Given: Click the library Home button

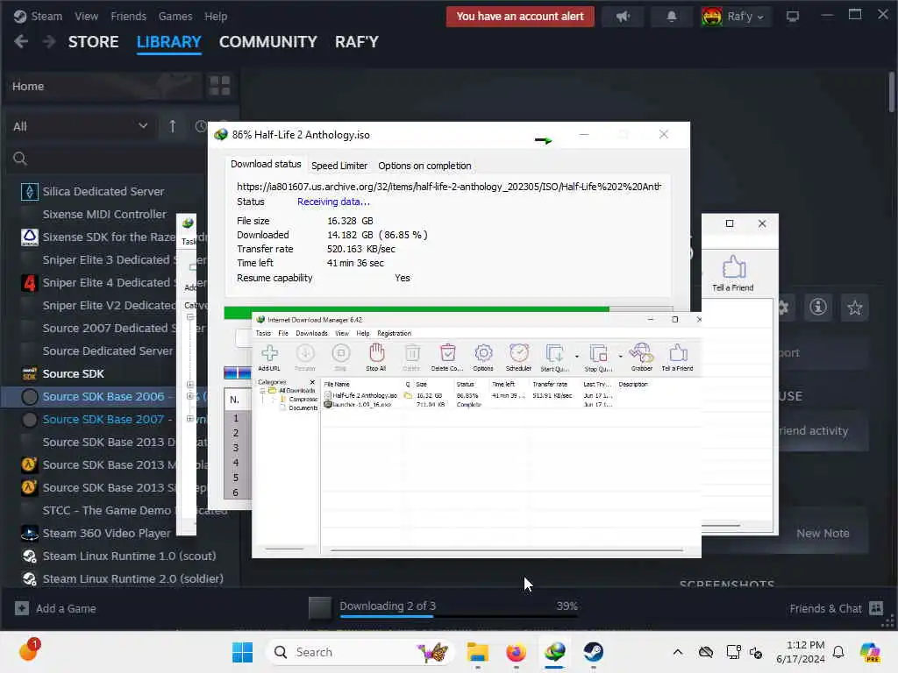Looking at the screenshot, I should click(x=105, y=86).
